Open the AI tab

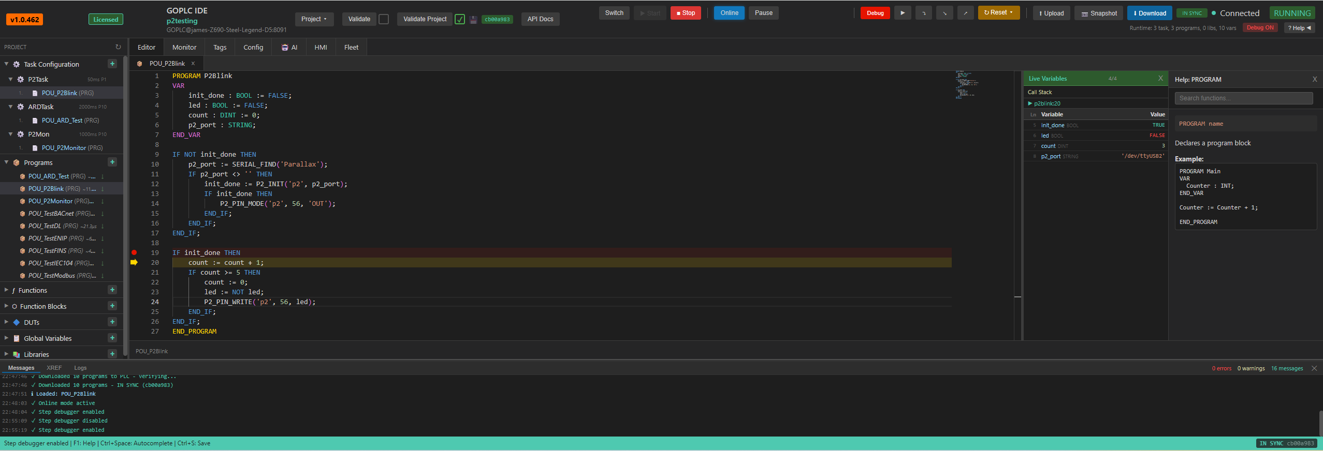click(289, 47)
